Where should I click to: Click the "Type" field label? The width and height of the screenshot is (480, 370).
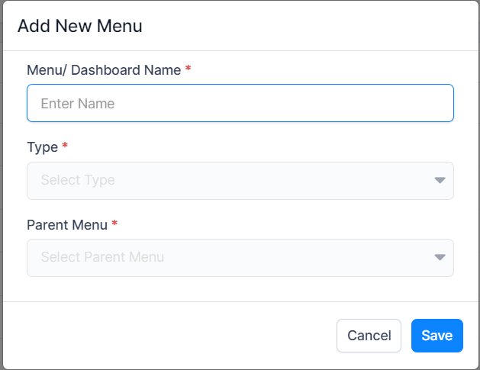coord(42,146)
